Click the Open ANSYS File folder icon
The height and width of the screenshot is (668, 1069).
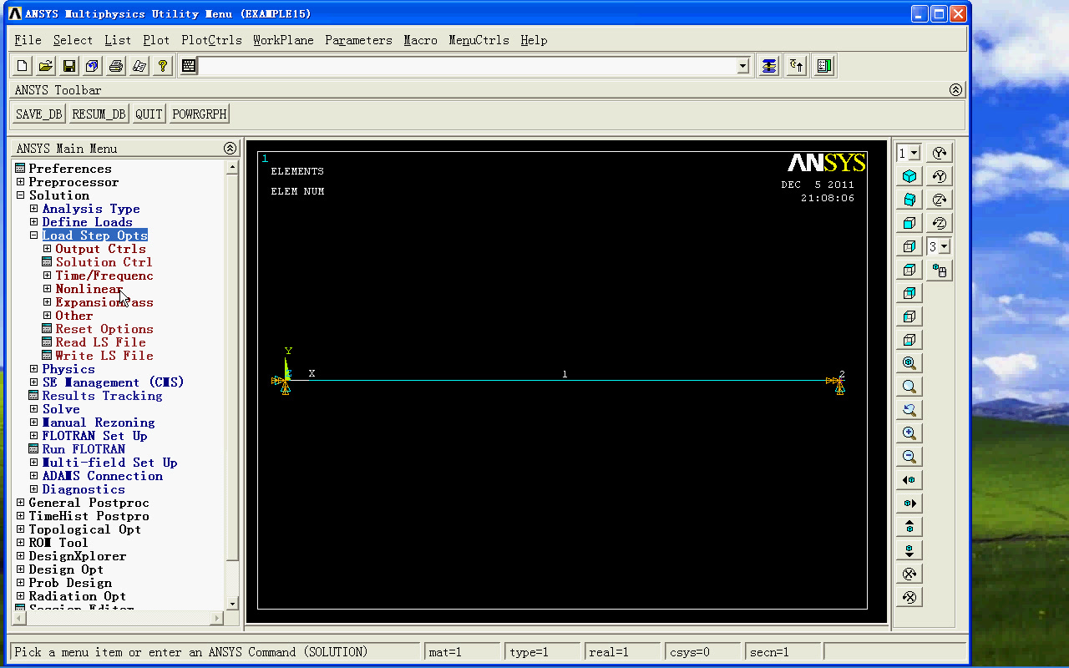click(46, 66)
